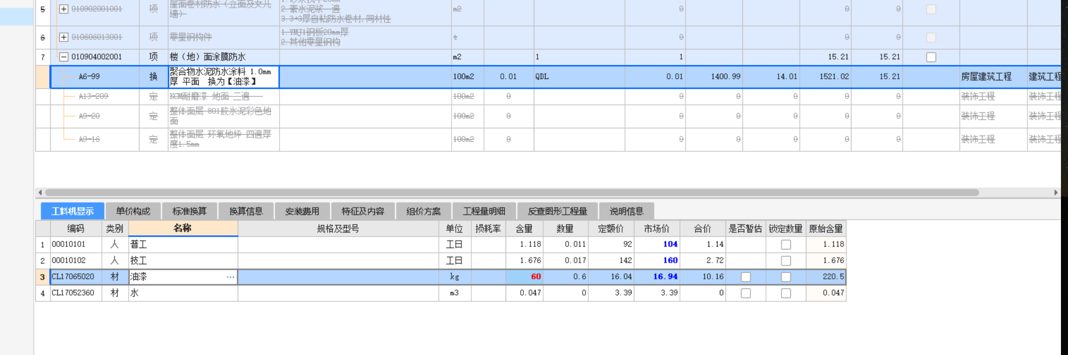The image size is (1068, 355).
Task: Select the blue 16.94 market price cell
Action: pos(656,277)
